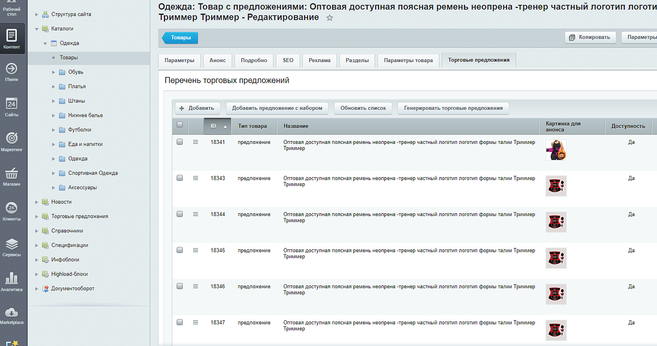
Task: Open the anons picture of offer 18343
Action: (556, 185)
